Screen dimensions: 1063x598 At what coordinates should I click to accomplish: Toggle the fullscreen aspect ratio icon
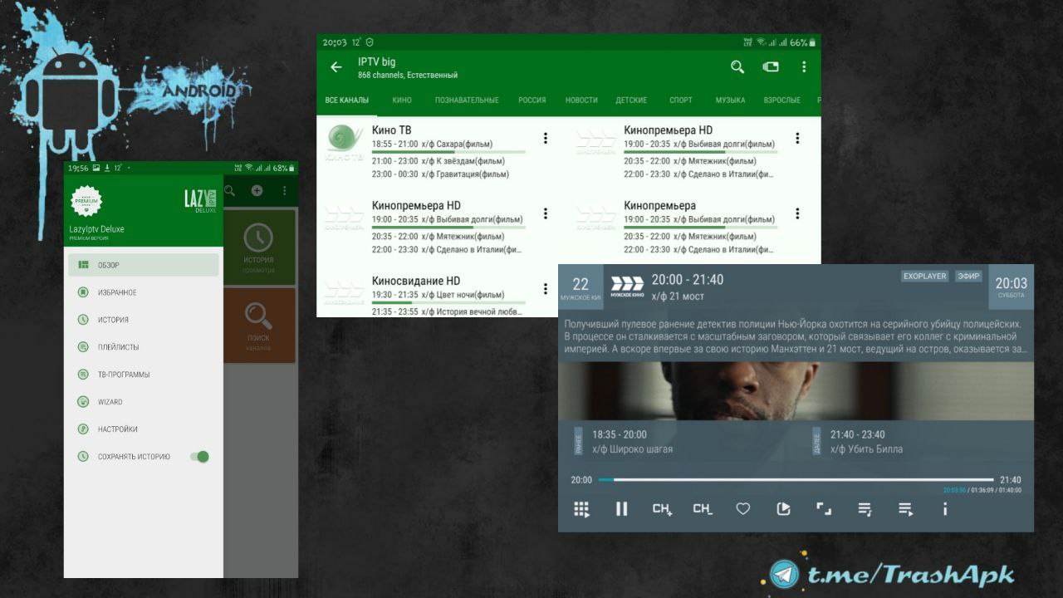(x=824, y=509)
